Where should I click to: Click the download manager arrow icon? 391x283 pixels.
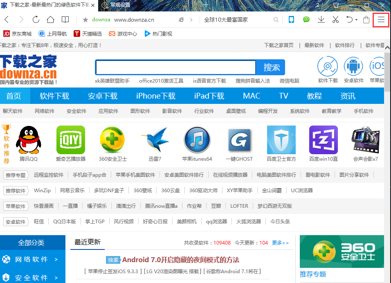coord(321,19)
